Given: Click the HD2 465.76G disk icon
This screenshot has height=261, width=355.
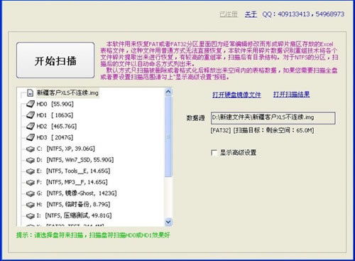Looking at the screenshot, I should point(31,127).
